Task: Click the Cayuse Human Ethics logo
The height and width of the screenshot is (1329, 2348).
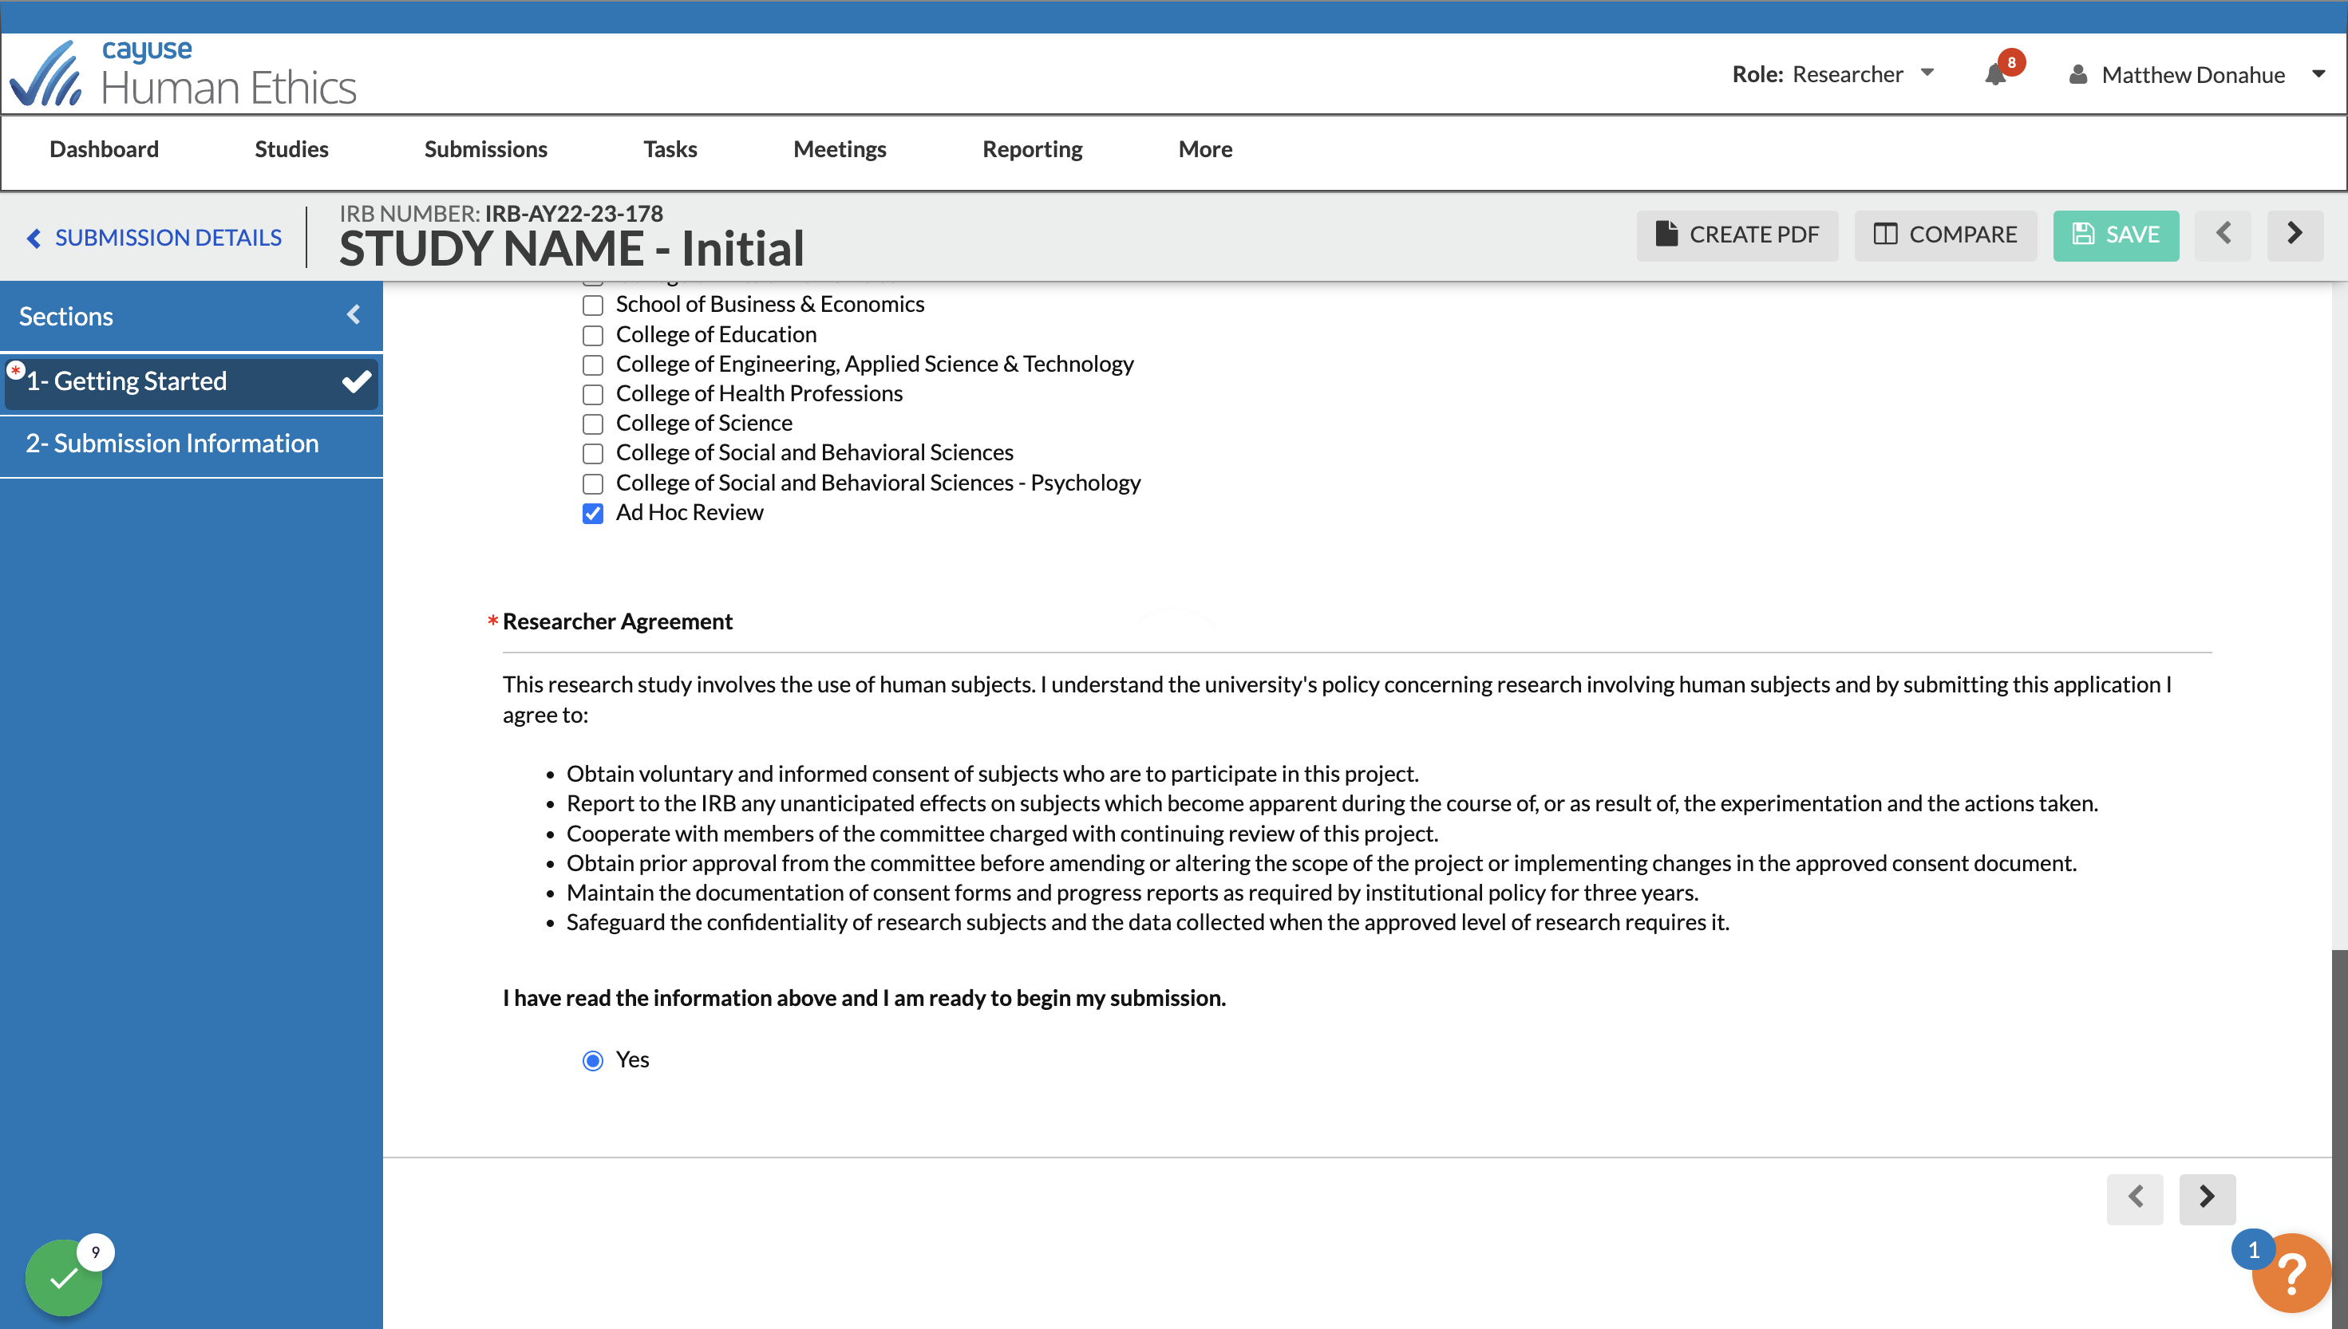Action: (x=183, y=73)
